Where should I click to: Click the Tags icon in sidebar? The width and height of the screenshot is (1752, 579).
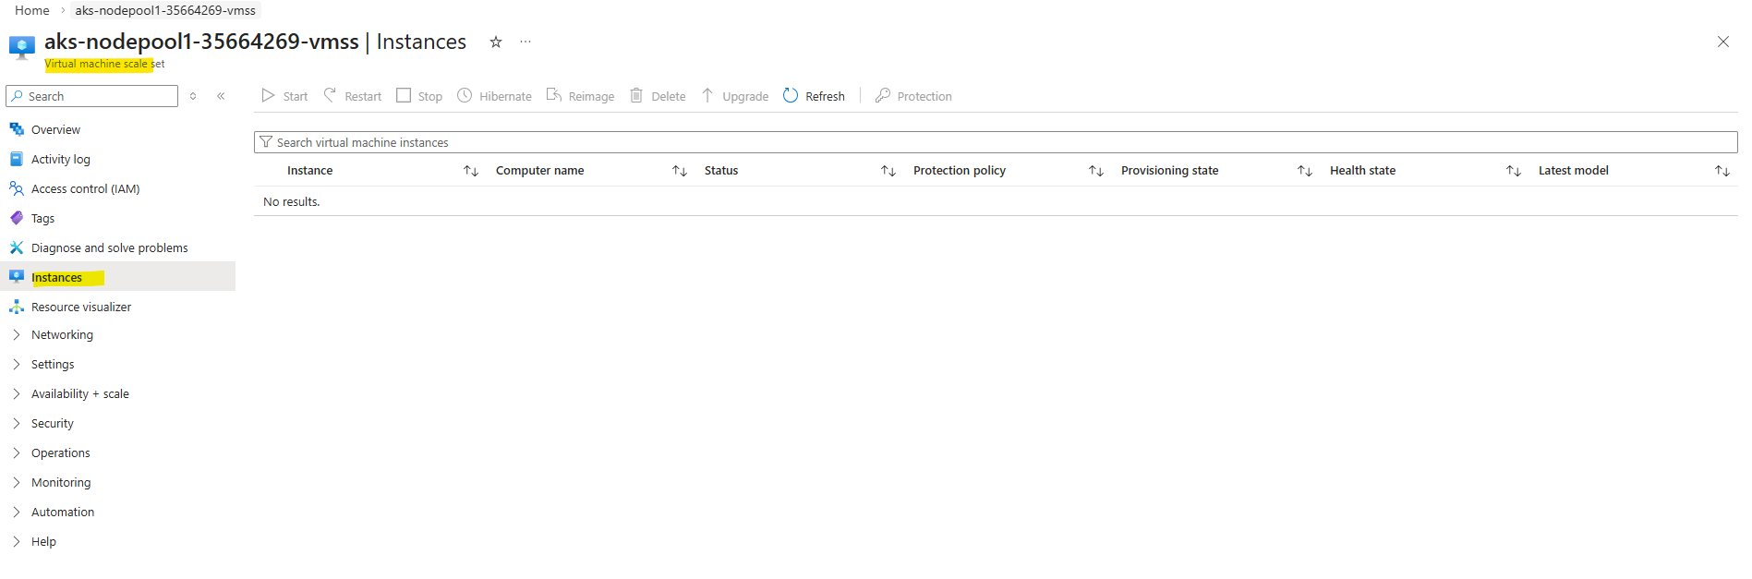(17, 218)
